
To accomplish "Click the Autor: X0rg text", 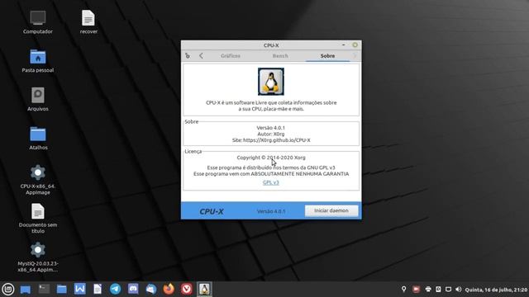I will tap(271, 134).
